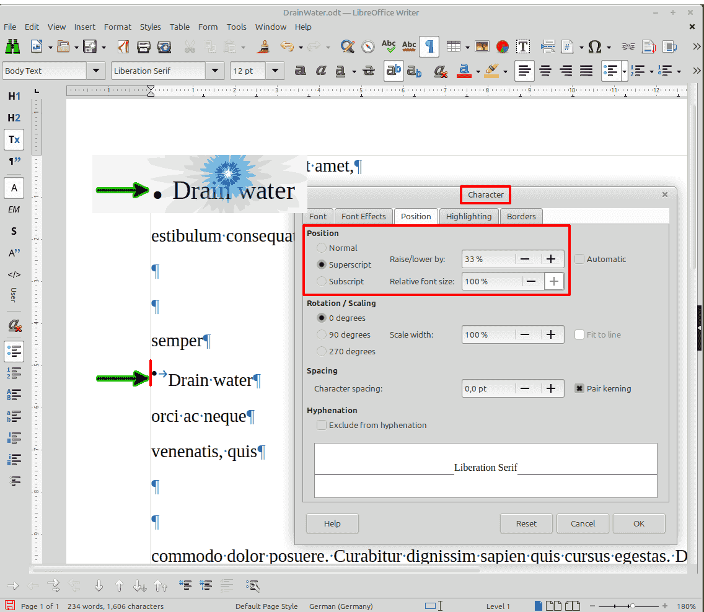Click the Find & Replace binoculars icon

12,46
